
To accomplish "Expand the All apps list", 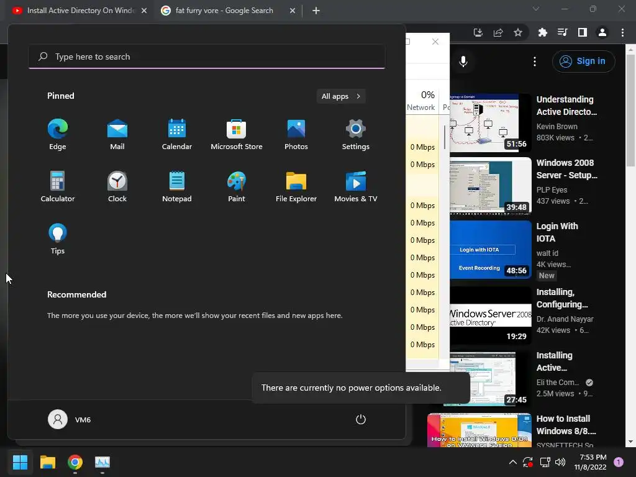I will pyautogui.click(x=341, y=96).
